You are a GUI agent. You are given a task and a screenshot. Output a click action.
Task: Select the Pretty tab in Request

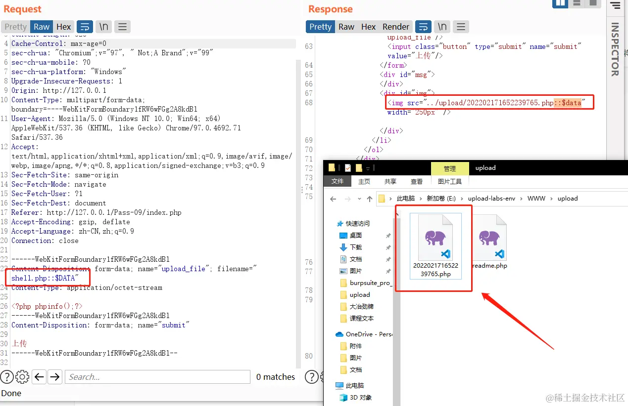(15, 27)
